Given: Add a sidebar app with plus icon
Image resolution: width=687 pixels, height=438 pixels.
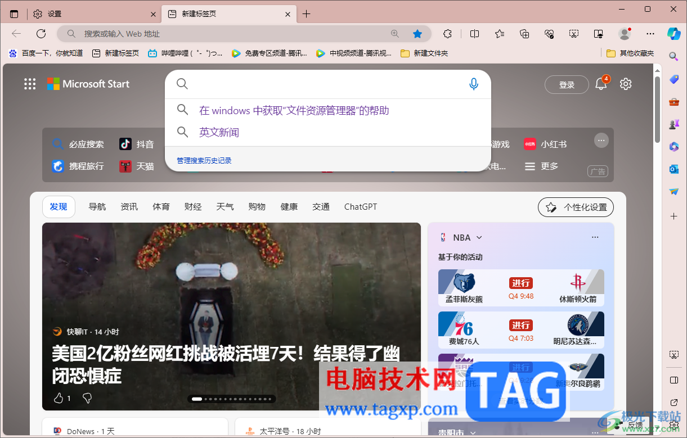Looking at the screenshot, I should [x=673, y=216].
